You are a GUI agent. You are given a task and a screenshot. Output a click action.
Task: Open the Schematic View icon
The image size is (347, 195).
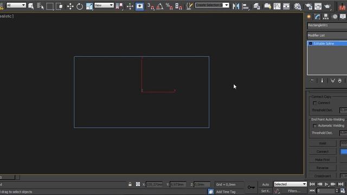286,6
